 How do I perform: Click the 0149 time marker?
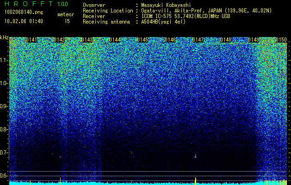[x=254, y=40]
